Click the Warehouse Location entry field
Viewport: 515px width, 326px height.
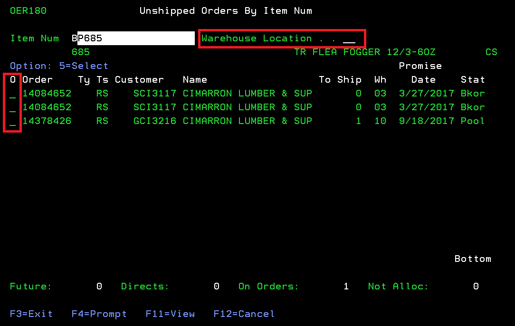[x=349, y=38]
